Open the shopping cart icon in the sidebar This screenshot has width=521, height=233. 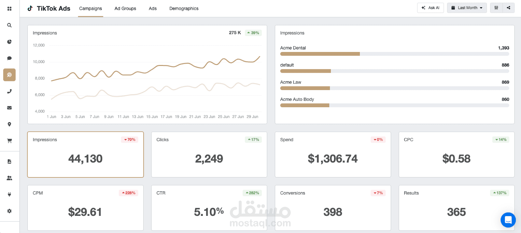pyautogui.click(x=9, y=141)
